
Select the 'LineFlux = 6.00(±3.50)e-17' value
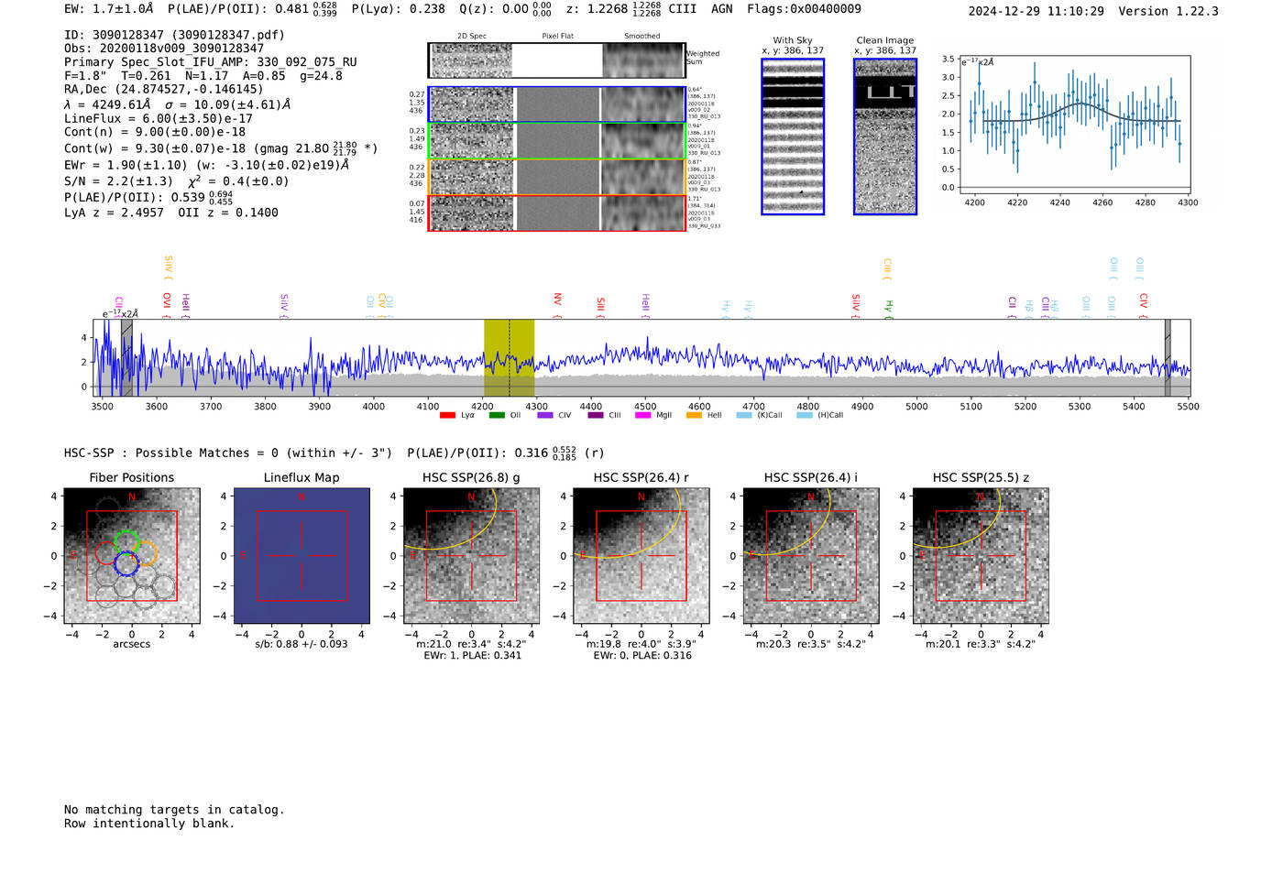click(159, 118)
